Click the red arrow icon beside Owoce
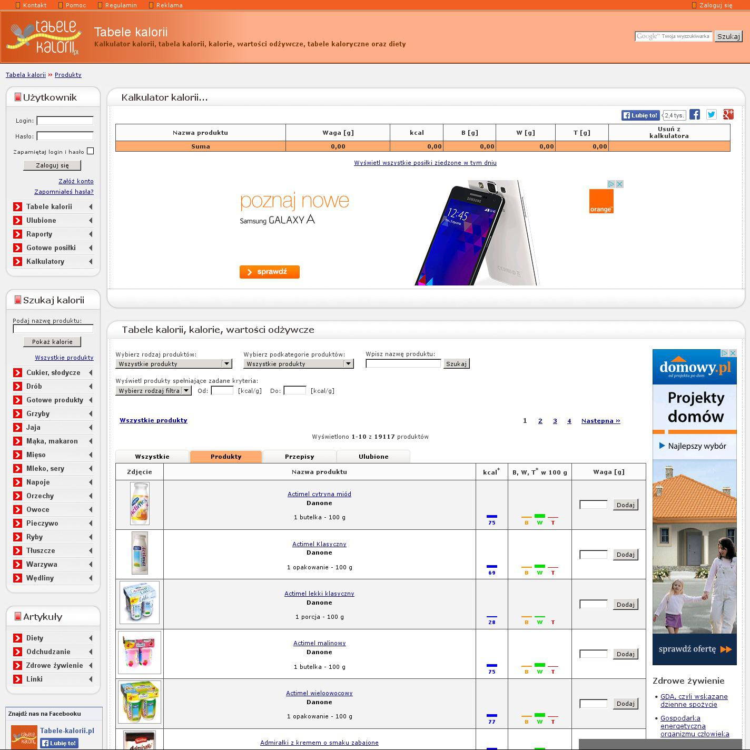The image size is (750, 750). tap(18, 510)
